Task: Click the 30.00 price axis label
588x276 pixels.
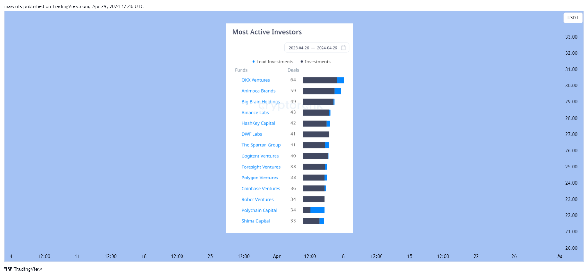Action: pos(571,86)
